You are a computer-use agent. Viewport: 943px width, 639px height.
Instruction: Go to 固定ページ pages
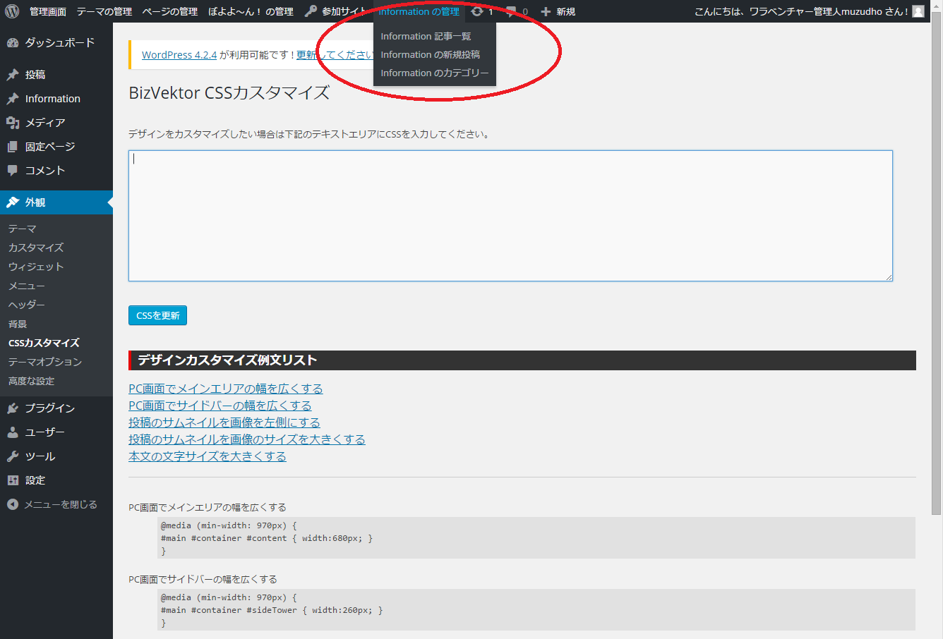56,147
